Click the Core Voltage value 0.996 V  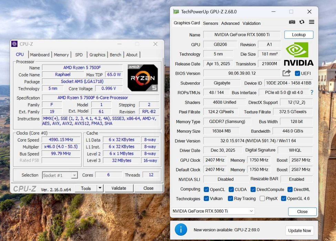click(x=109, y=88)
